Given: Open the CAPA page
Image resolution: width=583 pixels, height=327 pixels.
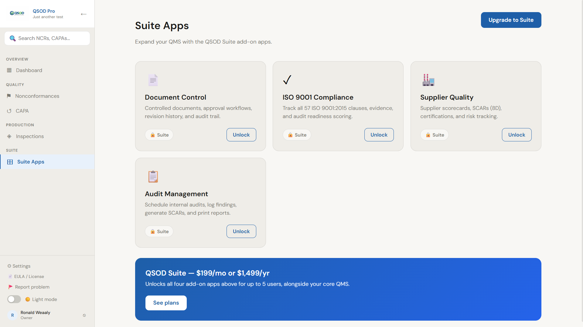Looking at the screenshot, I should tap(47, 111).
